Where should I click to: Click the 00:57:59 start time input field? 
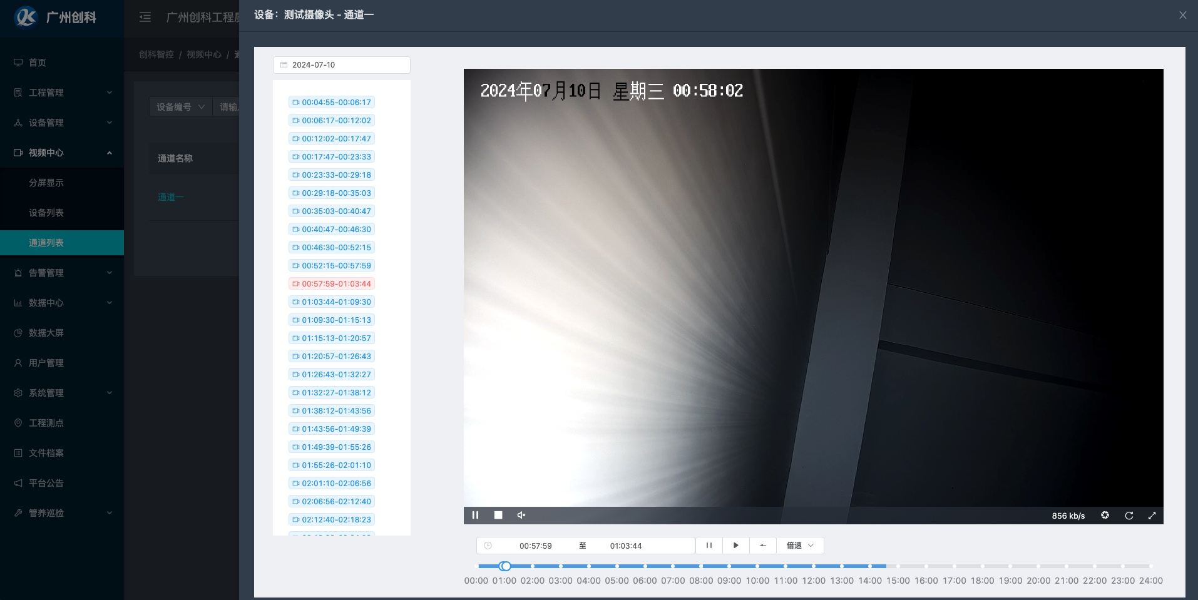click(x=536, y=545)
